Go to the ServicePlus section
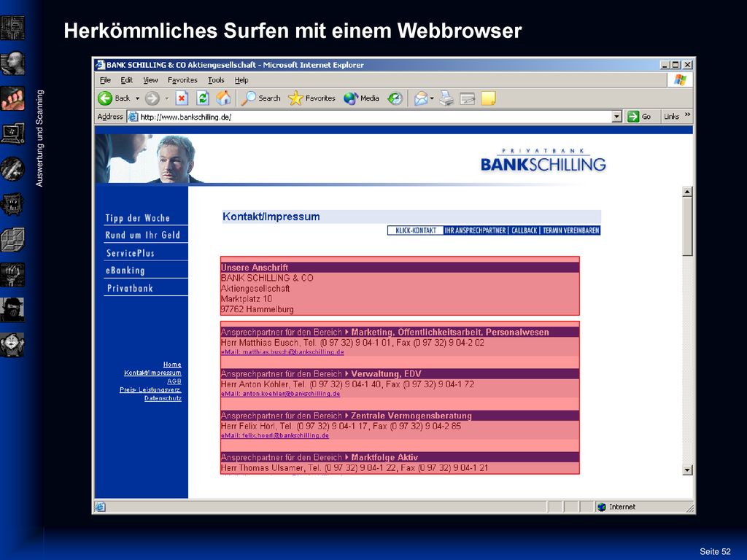This screenshot has width=747, height=560. pyautogui.click(x=130, y=253)
